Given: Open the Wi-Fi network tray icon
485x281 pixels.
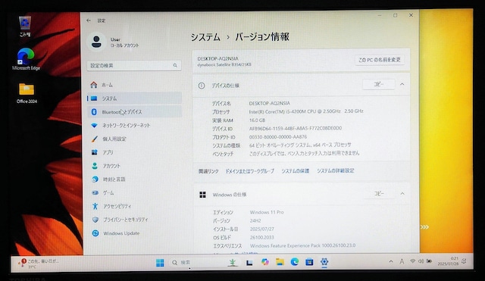Looking at the screenshot, I should coord(412,261).
